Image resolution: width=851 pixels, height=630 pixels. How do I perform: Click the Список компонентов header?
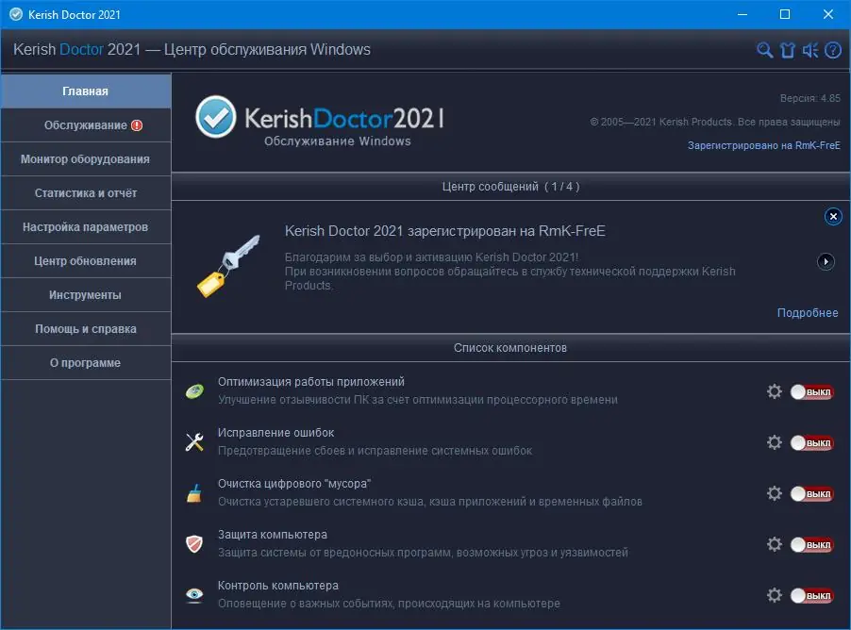point(510,348)
